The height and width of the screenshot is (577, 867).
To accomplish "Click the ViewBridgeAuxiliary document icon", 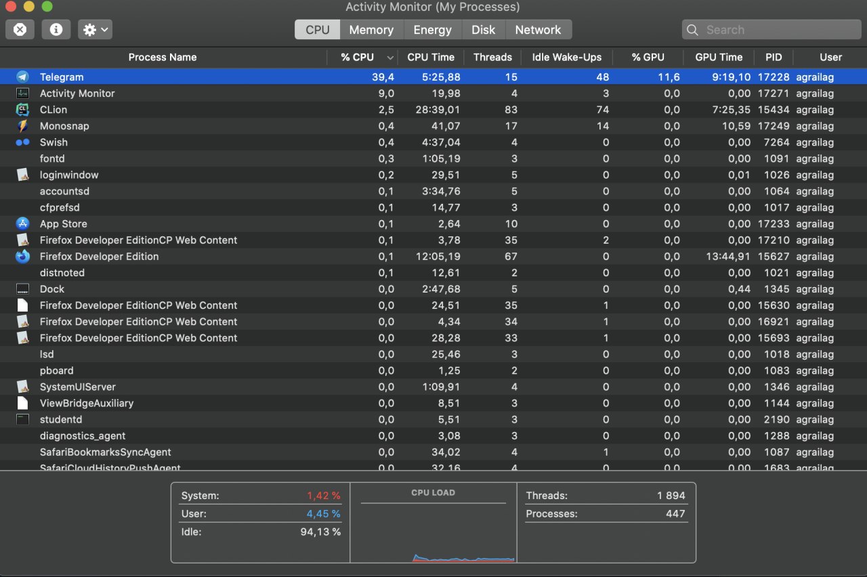I will (23, 403).
